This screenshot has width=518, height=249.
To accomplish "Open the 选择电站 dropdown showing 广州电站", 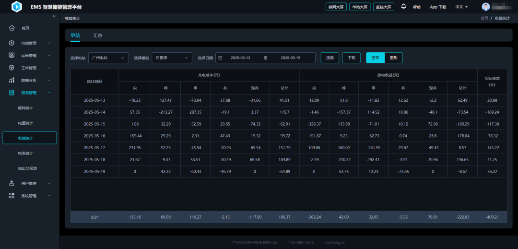I will coord(108,58).
